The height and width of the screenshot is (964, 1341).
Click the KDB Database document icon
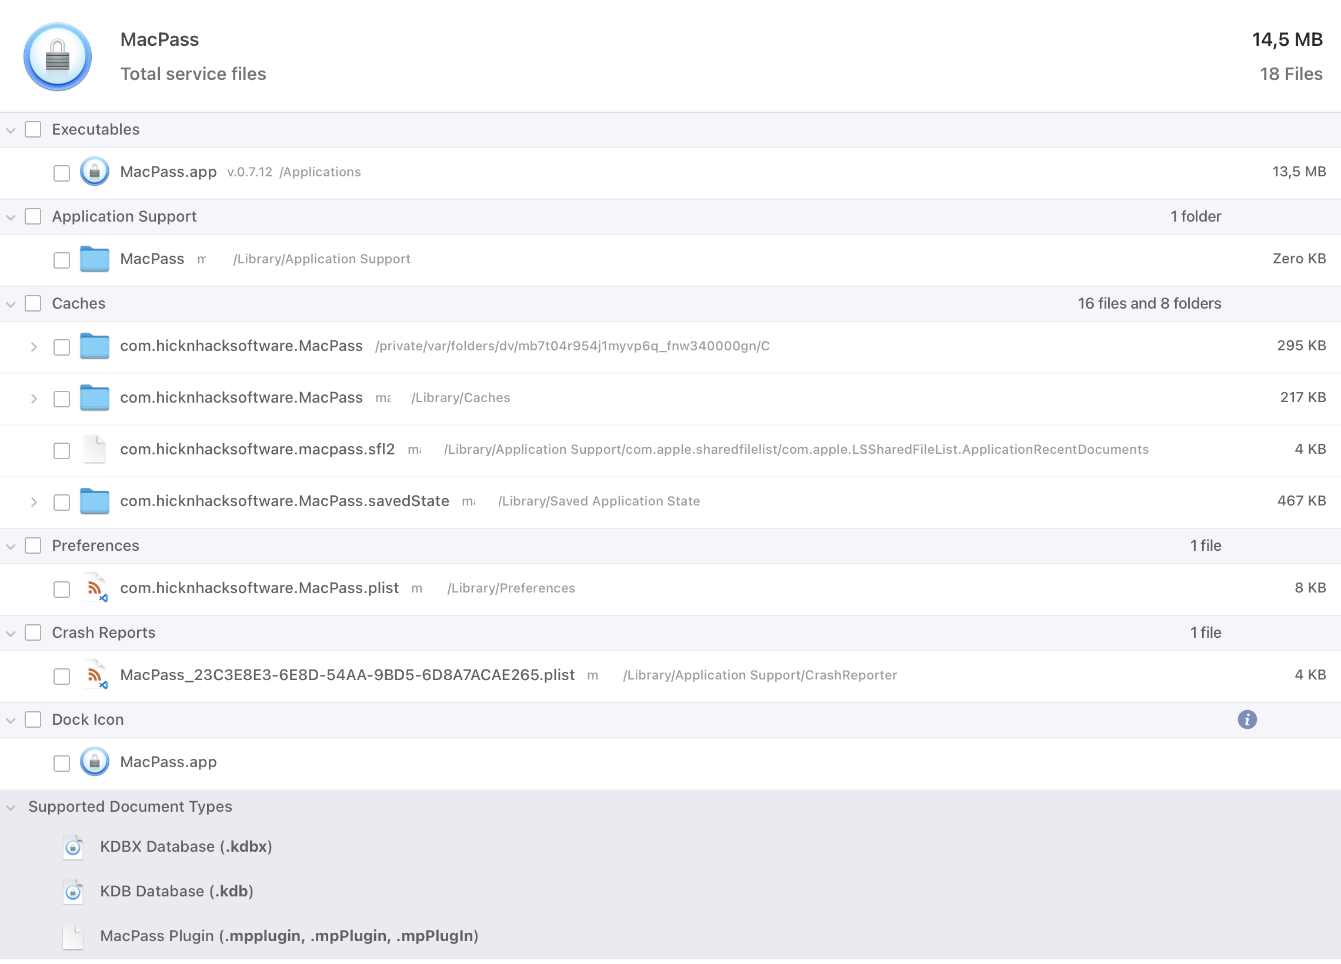coord(72,892)
